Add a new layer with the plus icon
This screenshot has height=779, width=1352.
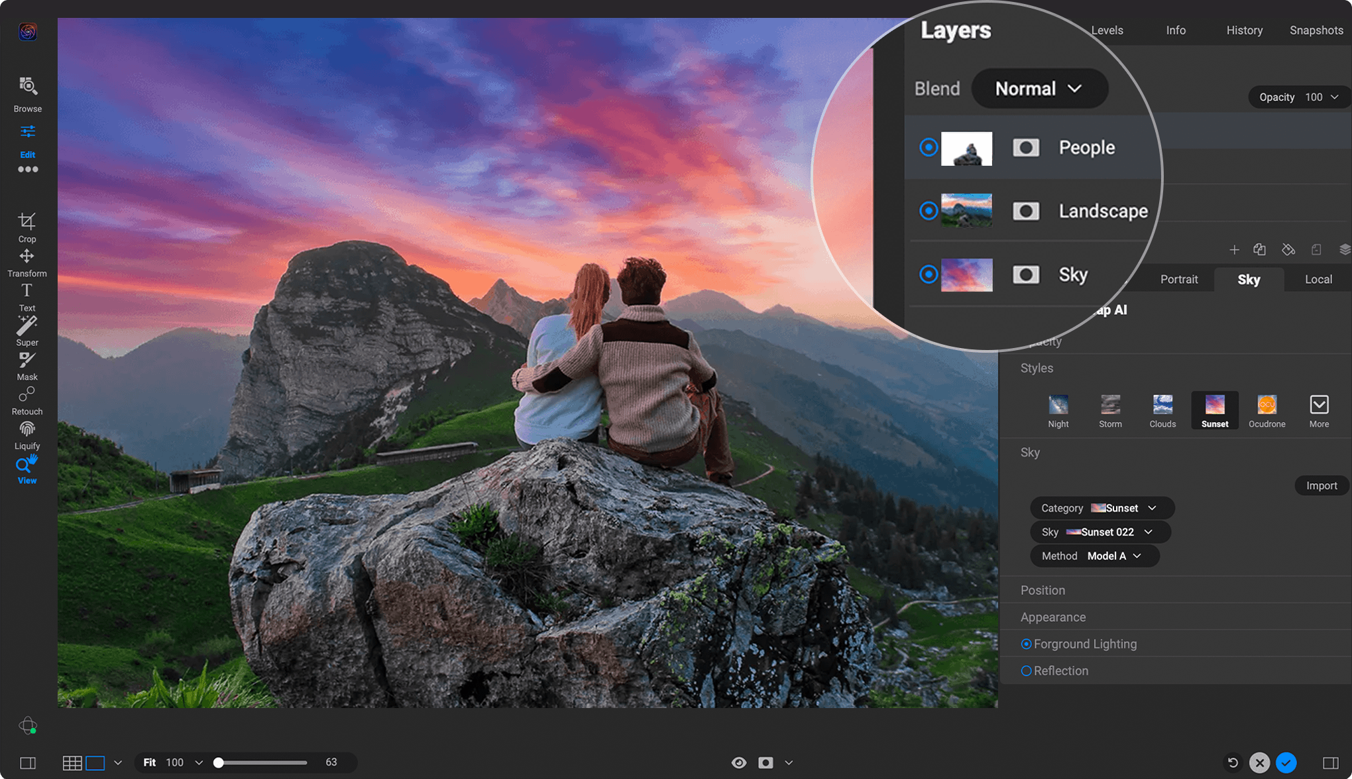(x=1235, y=250)
